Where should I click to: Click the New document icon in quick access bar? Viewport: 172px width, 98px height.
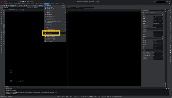19,2
